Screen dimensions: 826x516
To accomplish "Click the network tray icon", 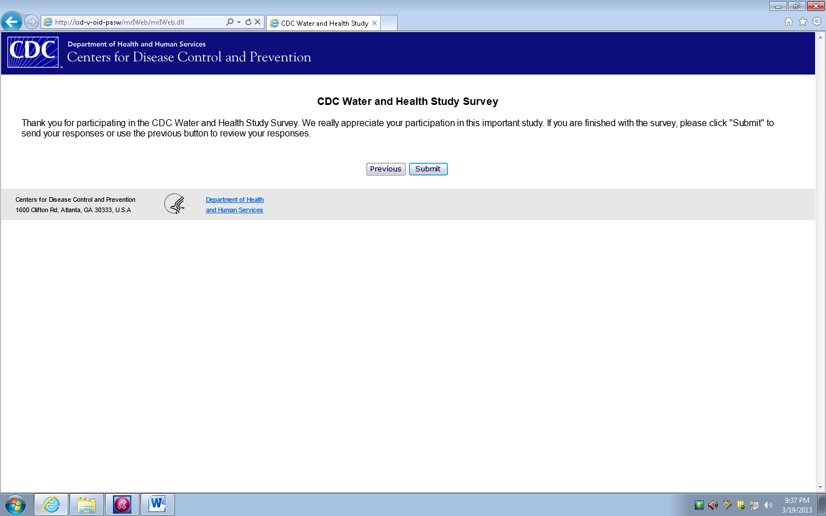I will pos(754,505).
